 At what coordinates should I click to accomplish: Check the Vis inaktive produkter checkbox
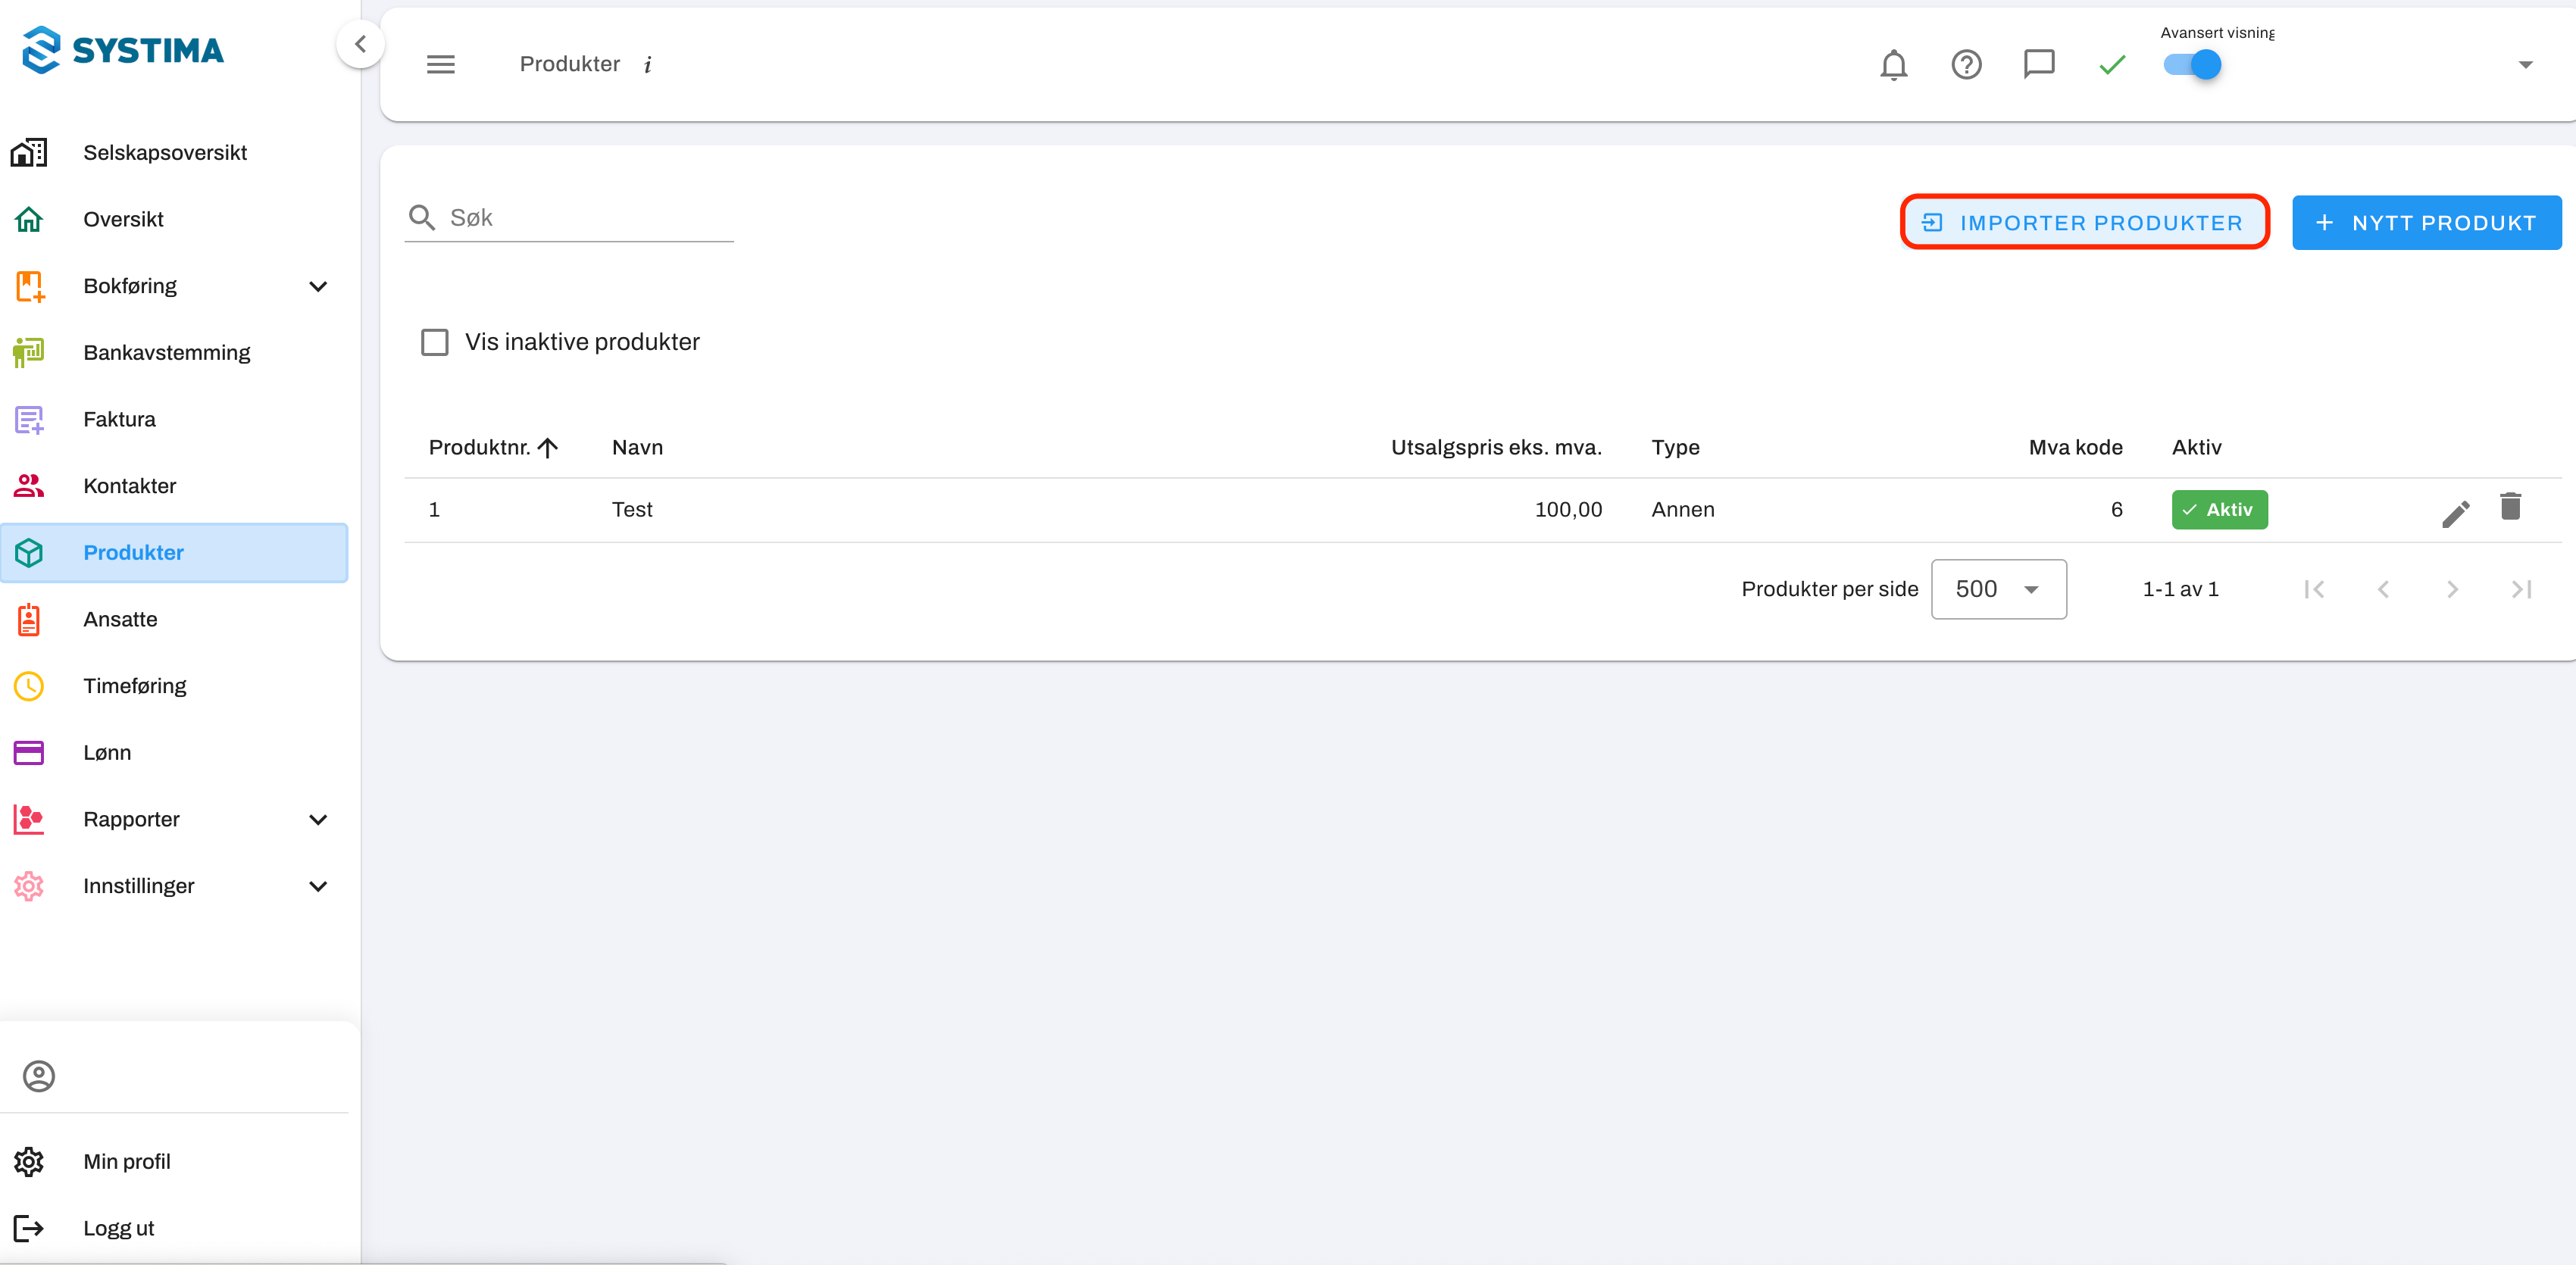(x=434, y=342)
